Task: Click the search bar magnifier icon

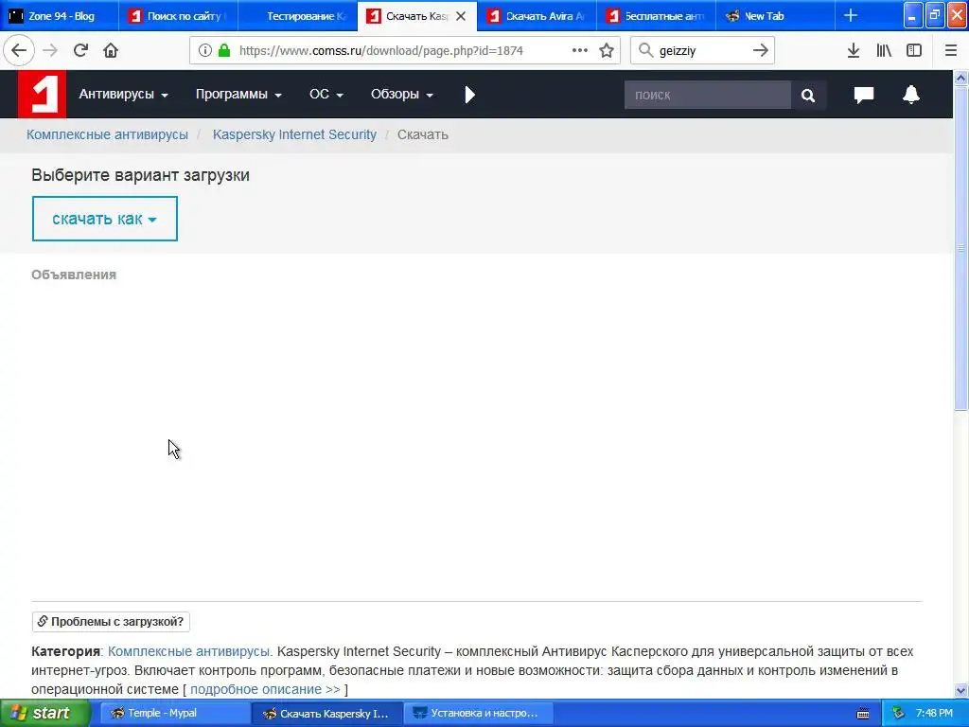Action: [645, 50]
